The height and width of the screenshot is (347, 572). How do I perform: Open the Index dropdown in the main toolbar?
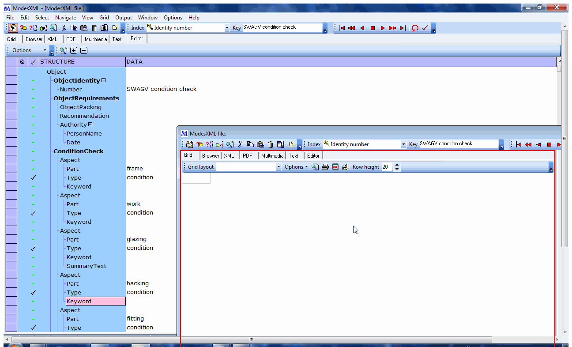point(227,28)
